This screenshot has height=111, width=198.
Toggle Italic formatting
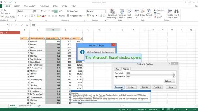point(22,16)
